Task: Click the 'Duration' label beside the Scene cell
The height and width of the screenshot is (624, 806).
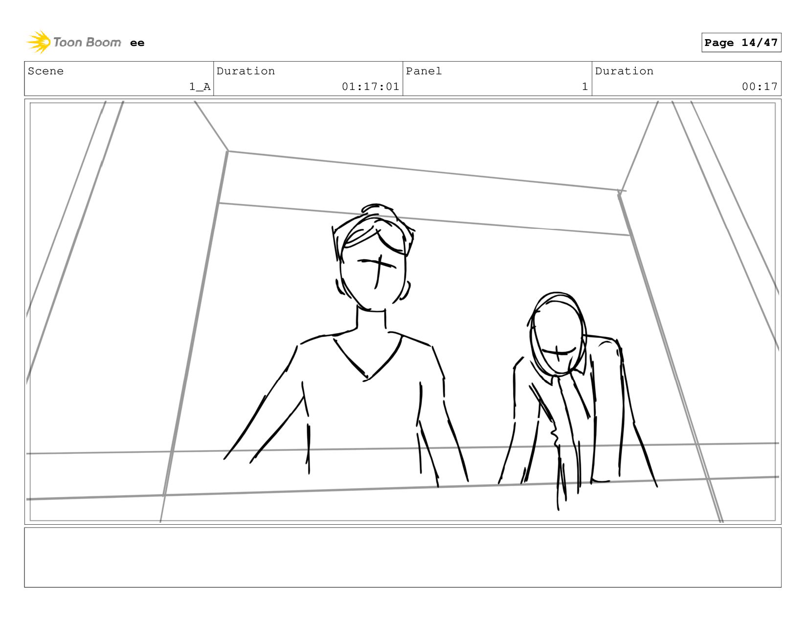Action: 246,71
